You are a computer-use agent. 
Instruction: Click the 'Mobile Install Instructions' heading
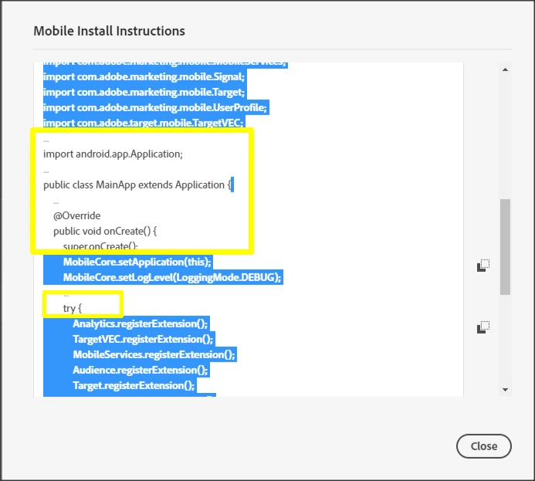pyautogui.click(x=109, y=31)
